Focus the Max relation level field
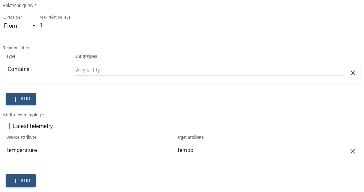The image size is (364, 192). click(x=75, y=26)
